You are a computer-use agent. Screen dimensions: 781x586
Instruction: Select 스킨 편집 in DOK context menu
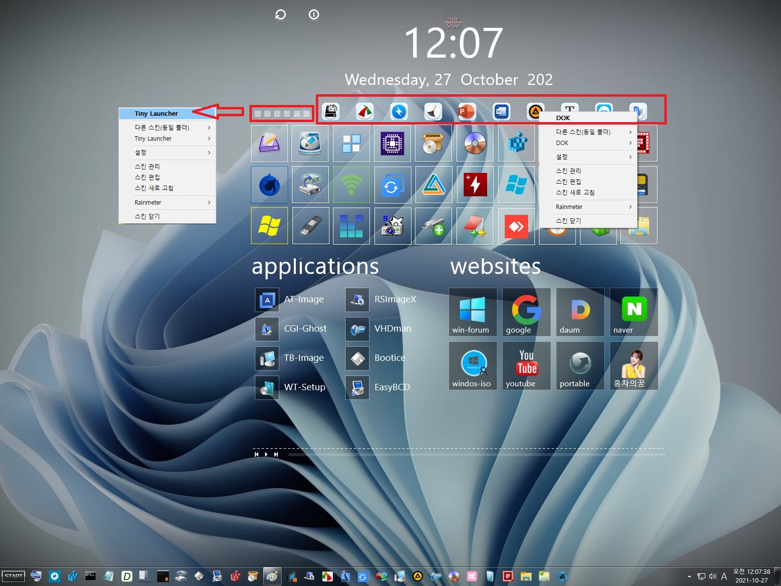pyautogui.click(x=588, y=182)
